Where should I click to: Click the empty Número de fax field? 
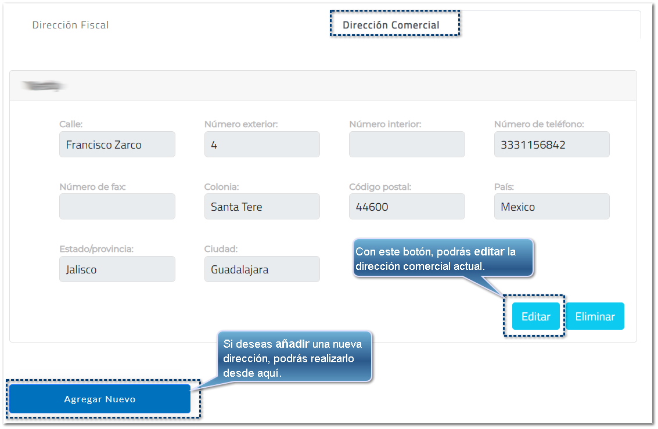click(x=117, y=207)
